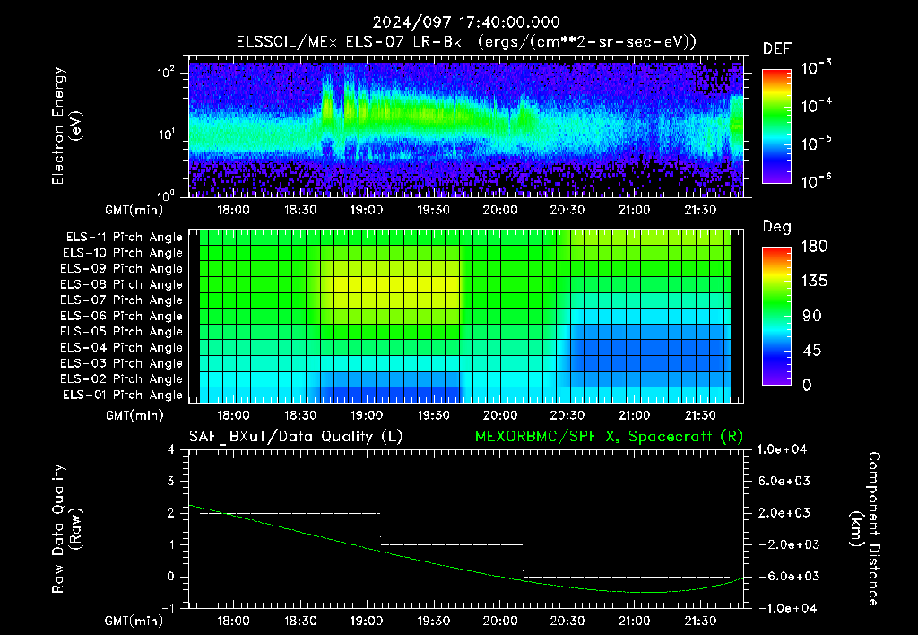Select the ELS-10 Pitch Angle row label

[123, 253]
